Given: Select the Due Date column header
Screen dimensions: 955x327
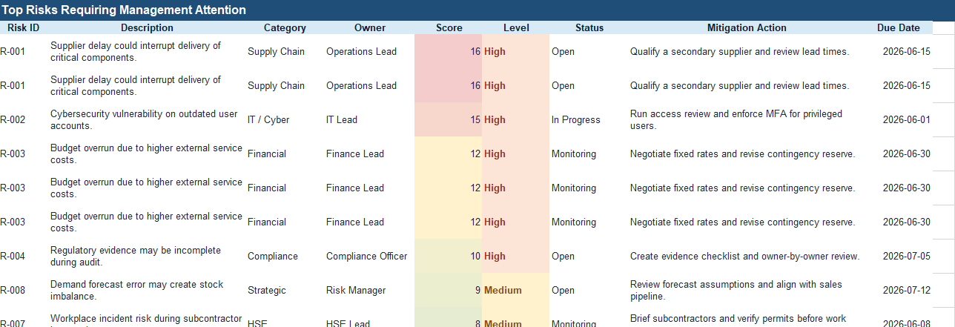Looking at the screenshot, I should (898, 27).
